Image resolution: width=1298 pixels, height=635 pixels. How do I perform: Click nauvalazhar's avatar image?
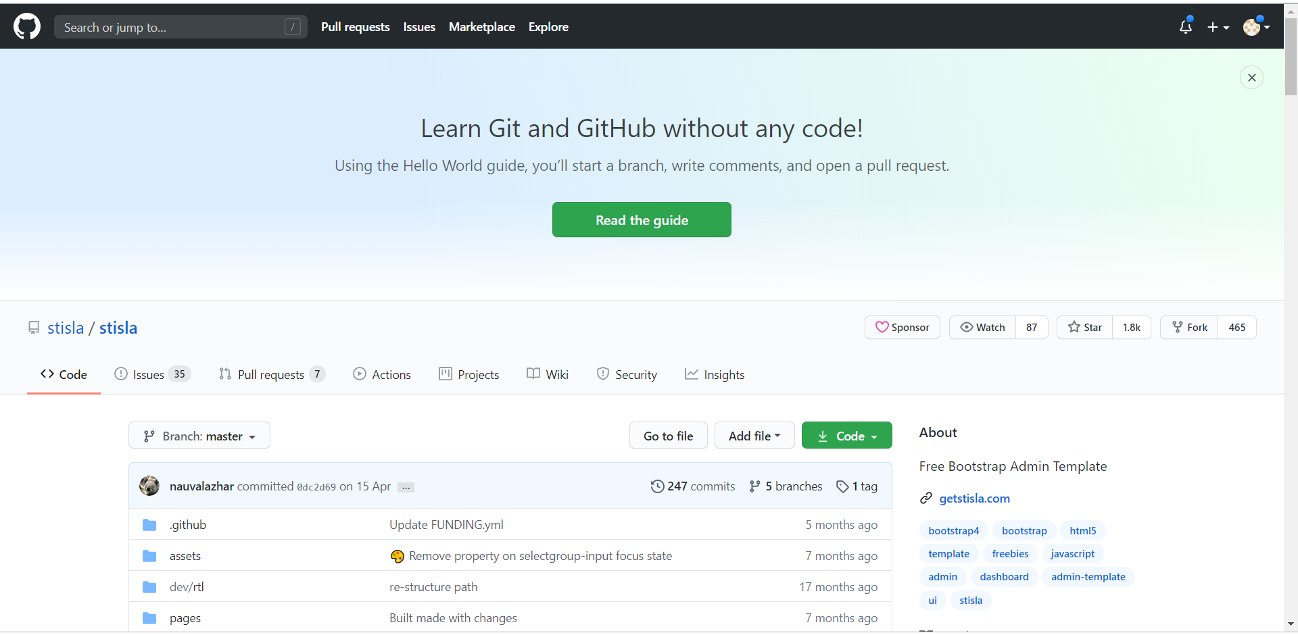tap(149, 486)
